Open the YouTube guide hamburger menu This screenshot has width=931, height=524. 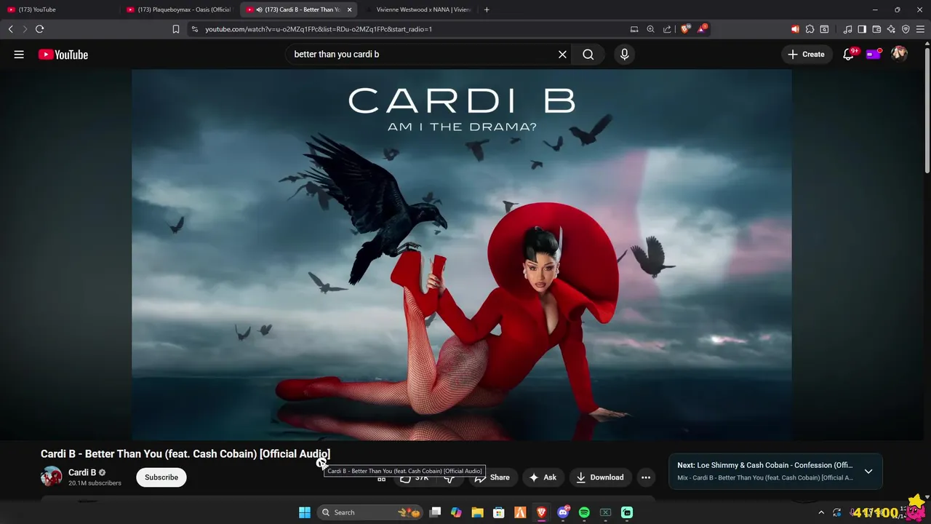pyautogui.click(x=19, y=55)
